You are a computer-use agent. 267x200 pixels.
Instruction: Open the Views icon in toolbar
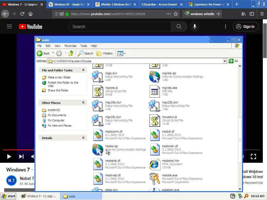point(120,53)
